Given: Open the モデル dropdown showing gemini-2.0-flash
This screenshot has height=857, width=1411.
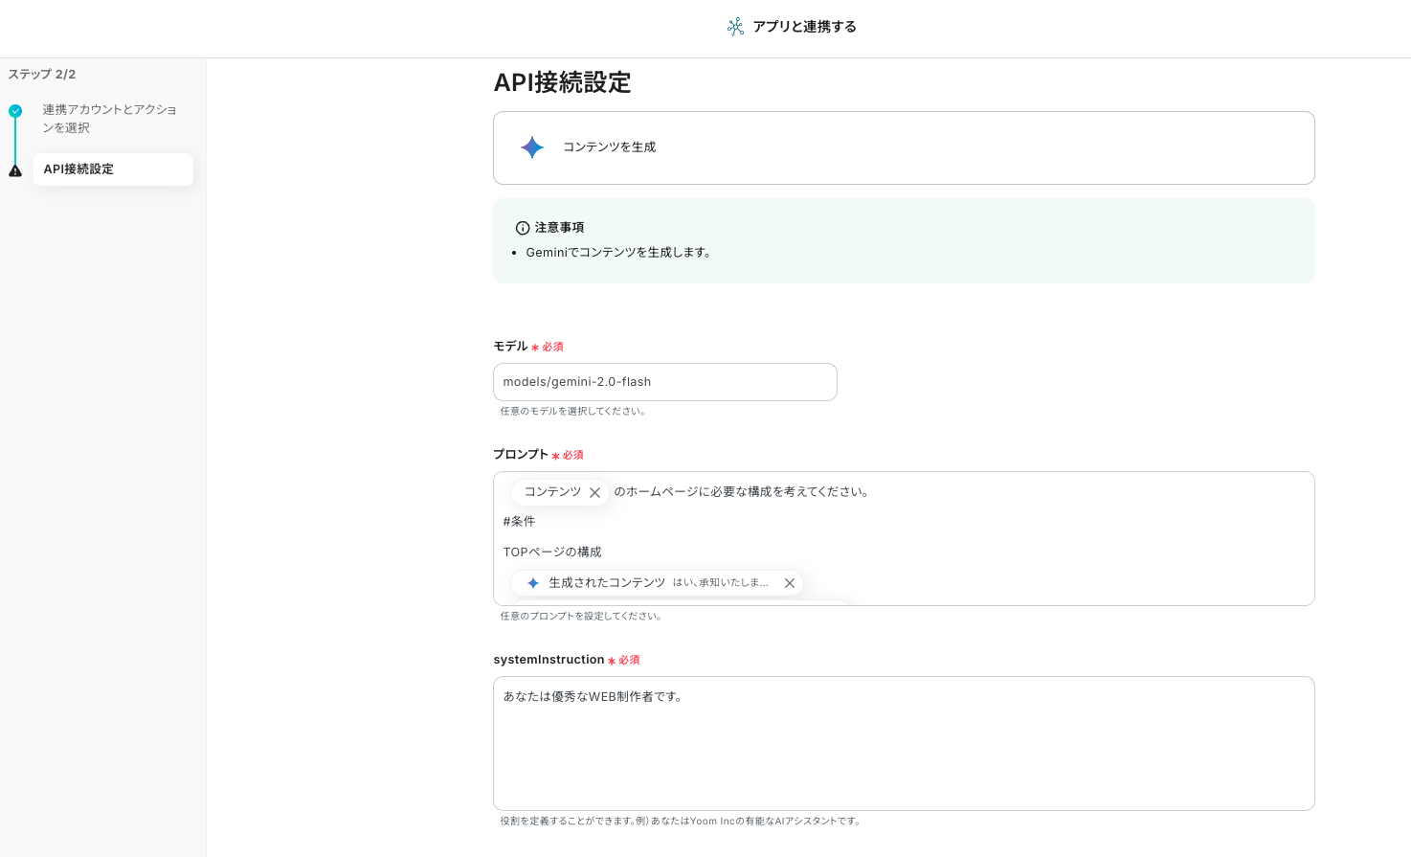Looking at the screenshot, I should point(664,382).
